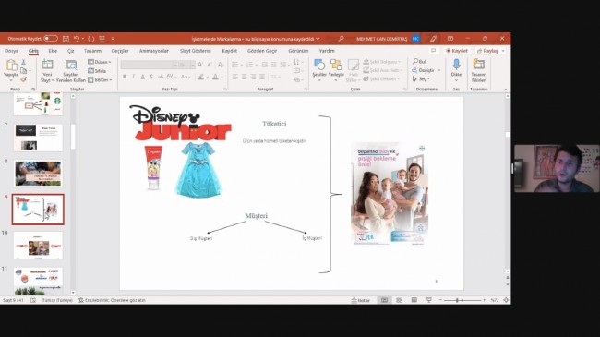Viewport: 600px width, 337px height.
Task: Click the Tasarım Fikirleri icon
Action: (479, 65)
